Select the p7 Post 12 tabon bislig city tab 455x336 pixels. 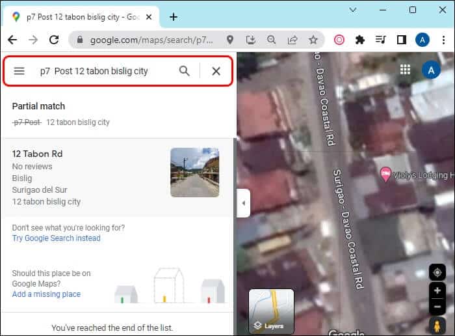[81, 17]
